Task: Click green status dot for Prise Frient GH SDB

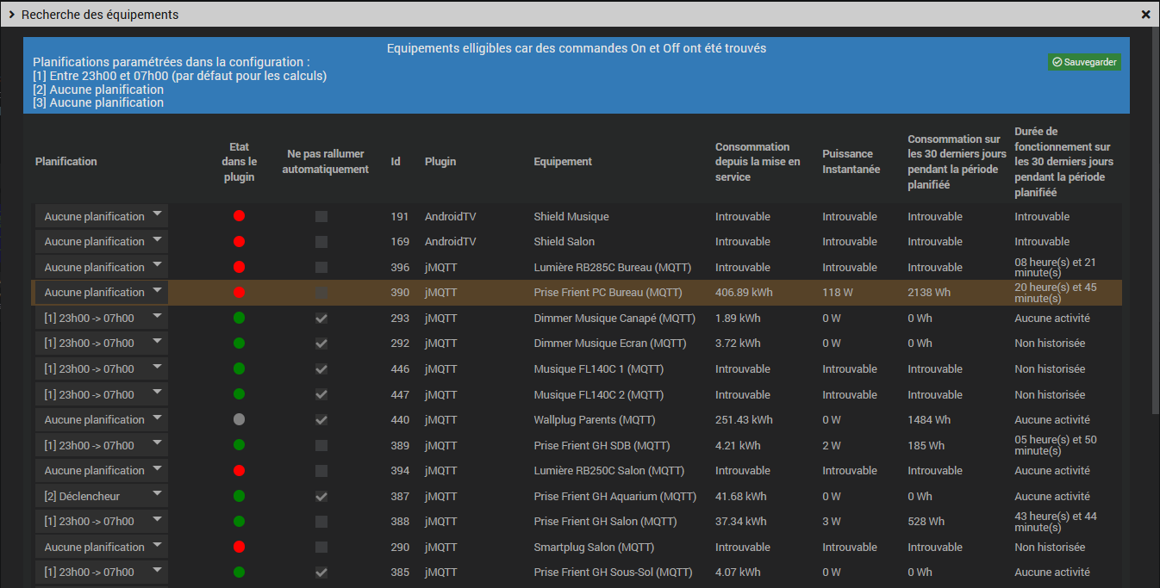Action: pyautogui.click(x=240, y=445)
